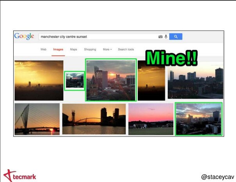This screenshot has height=182, width=236.
Task: Open the pink sky over field thumbnail
Action: (151, 119)
